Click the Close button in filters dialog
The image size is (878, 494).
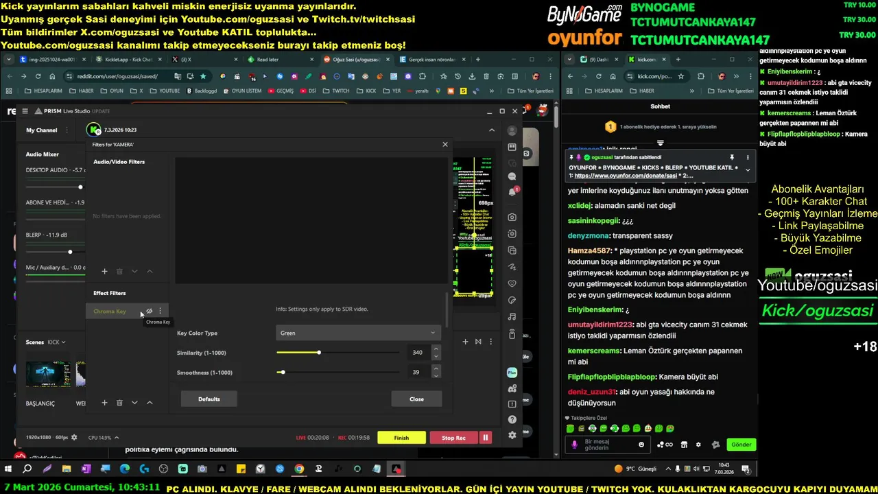click(x=416, y=399)
